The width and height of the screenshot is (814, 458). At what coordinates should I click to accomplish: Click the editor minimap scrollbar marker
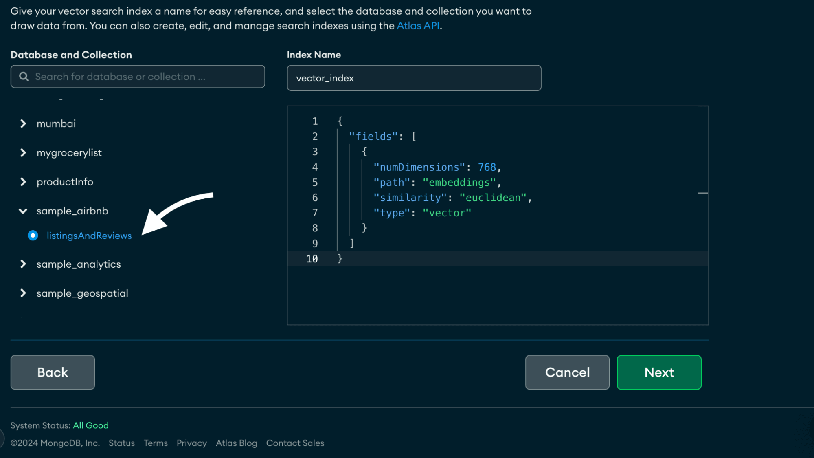coord(702,193)
